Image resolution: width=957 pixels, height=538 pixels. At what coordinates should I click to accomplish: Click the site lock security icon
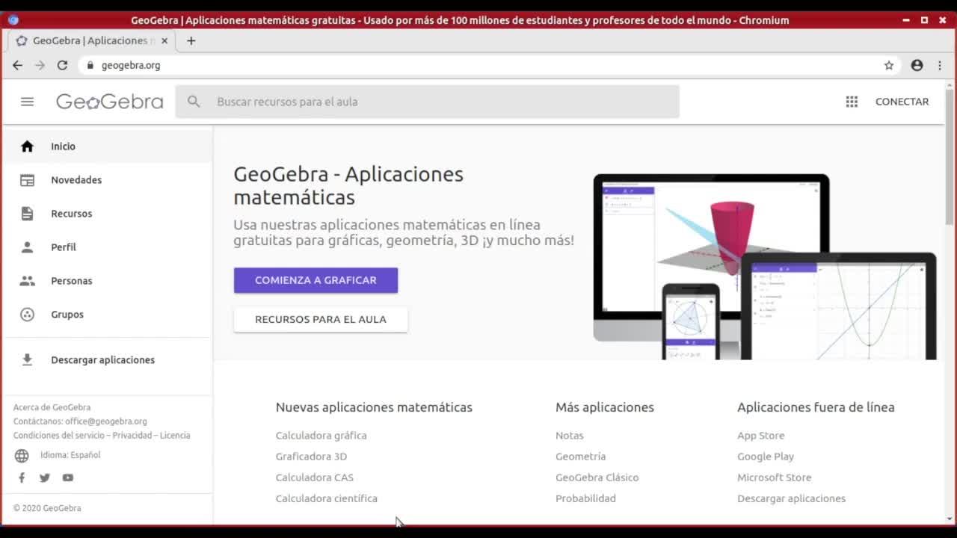[90, 65]
